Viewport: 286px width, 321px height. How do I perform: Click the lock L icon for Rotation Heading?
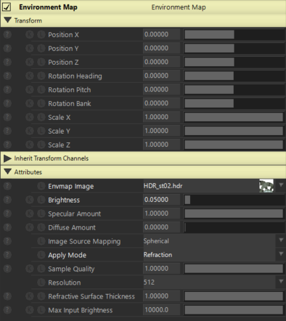pos(41,76)
